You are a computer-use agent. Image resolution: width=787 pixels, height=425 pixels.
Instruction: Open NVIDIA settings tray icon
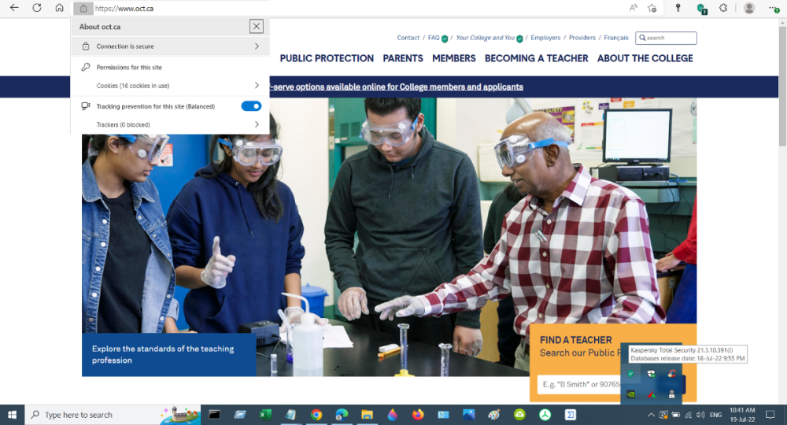(631, 394)
